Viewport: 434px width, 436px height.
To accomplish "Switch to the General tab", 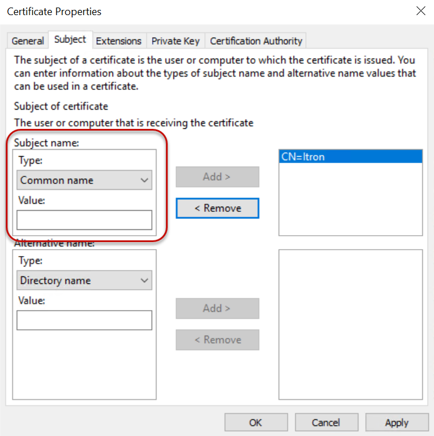I will [x=27, y=41].
